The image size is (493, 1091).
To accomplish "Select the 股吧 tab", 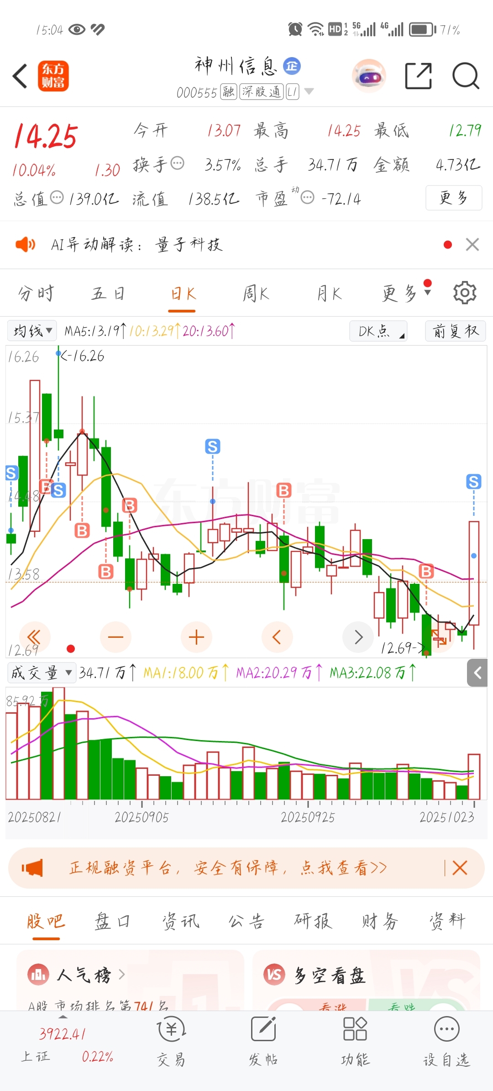I will click(x=46, y=921).
